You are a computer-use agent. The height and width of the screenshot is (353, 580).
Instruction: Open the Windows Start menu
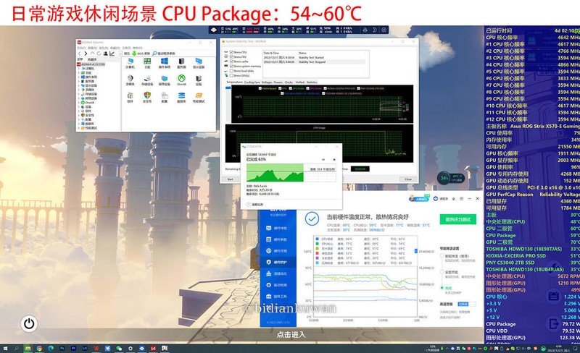5,348
